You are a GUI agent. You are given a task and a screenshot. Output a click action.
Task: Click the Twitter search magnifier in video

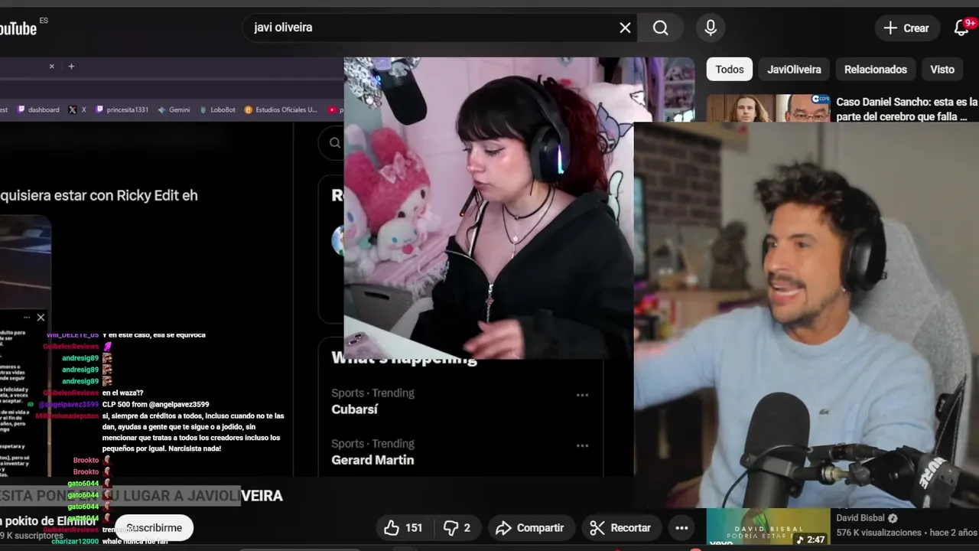pyautogui.click(x=335, y=142)
